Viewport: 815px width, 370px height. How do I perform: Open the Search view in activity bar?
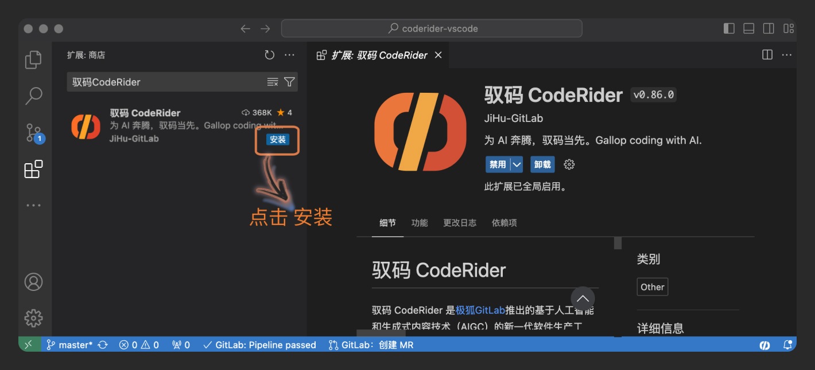[33, 96]
